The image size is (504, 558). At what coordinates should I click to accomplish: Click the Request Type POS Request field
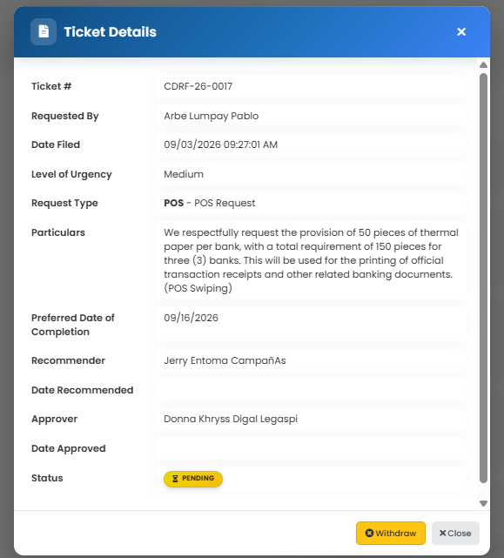click(311, 203)
